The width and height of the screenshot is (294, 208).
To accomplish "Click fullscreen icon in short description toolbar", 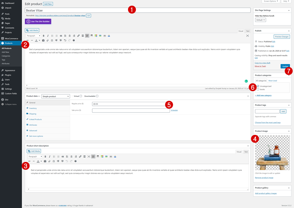I will [x=89, y=157].
